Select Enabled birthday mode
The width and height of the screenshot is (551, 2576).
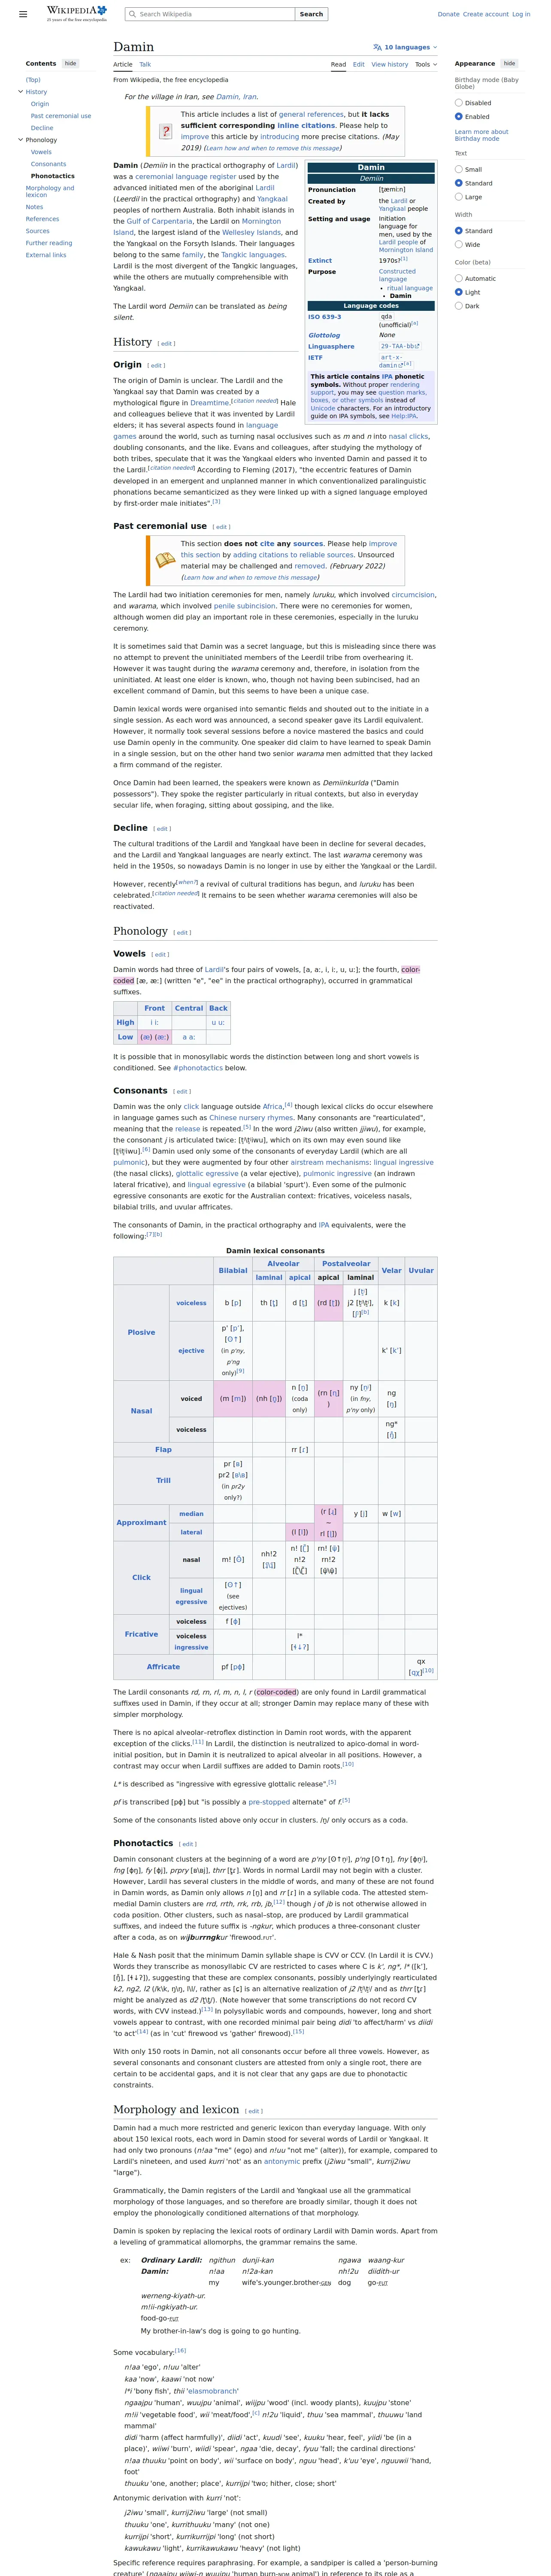[459, 116]
